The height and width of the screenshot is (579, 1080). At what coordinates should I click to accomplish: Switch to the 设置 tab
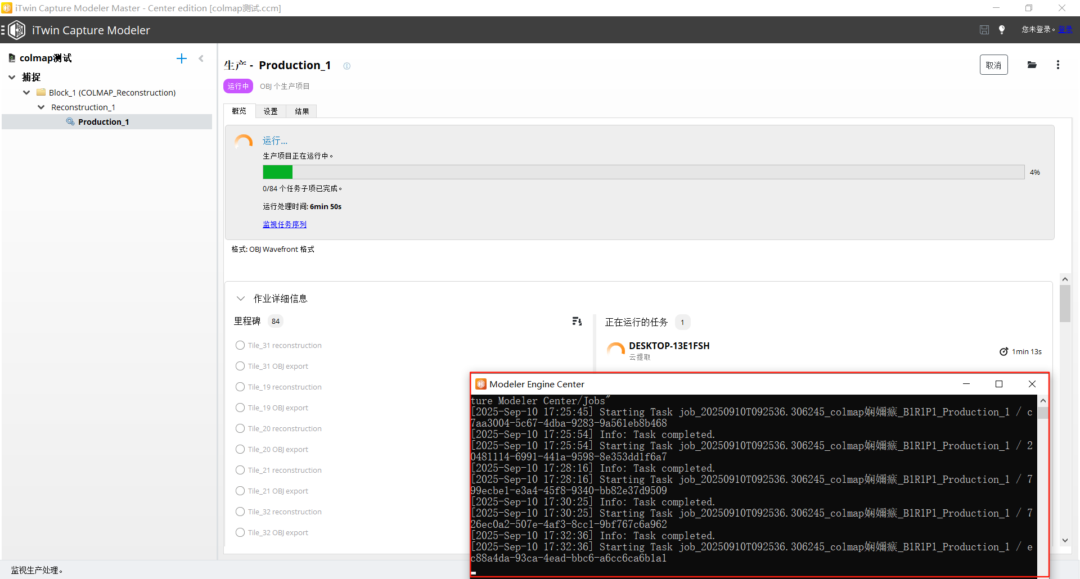pyautogui.click(x=271, y=111)
